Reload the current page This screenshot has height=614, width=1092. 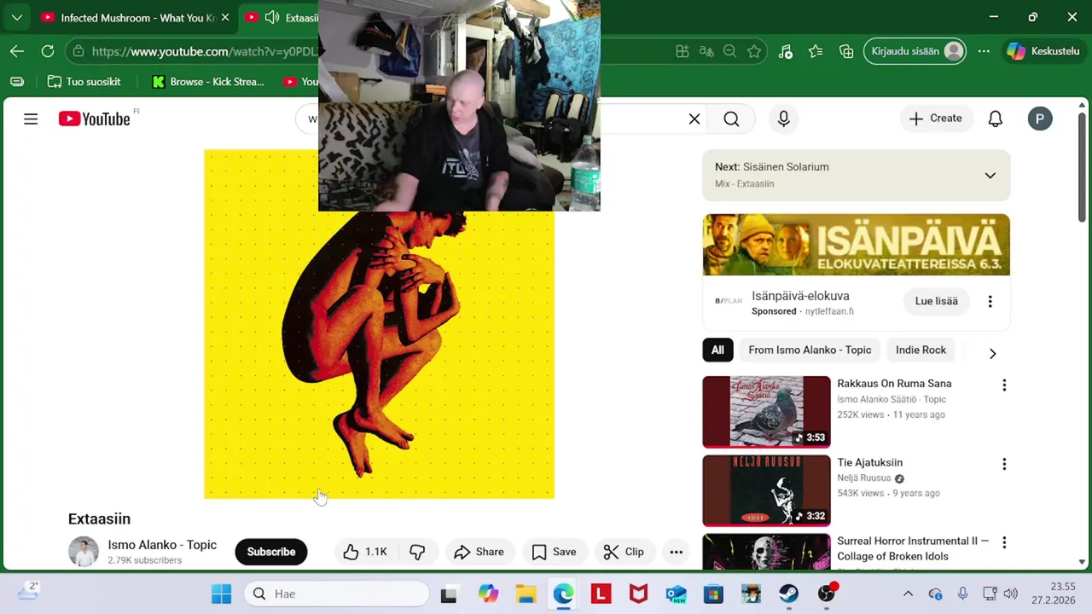click(x=48, y=51)
